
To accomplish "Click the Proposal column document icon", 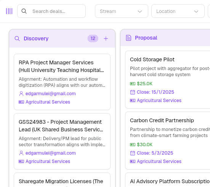I will click(128, 38).
